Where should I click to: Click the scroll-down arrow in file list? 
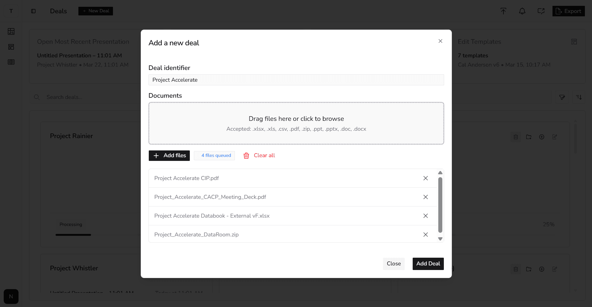(x=440, y=239)
